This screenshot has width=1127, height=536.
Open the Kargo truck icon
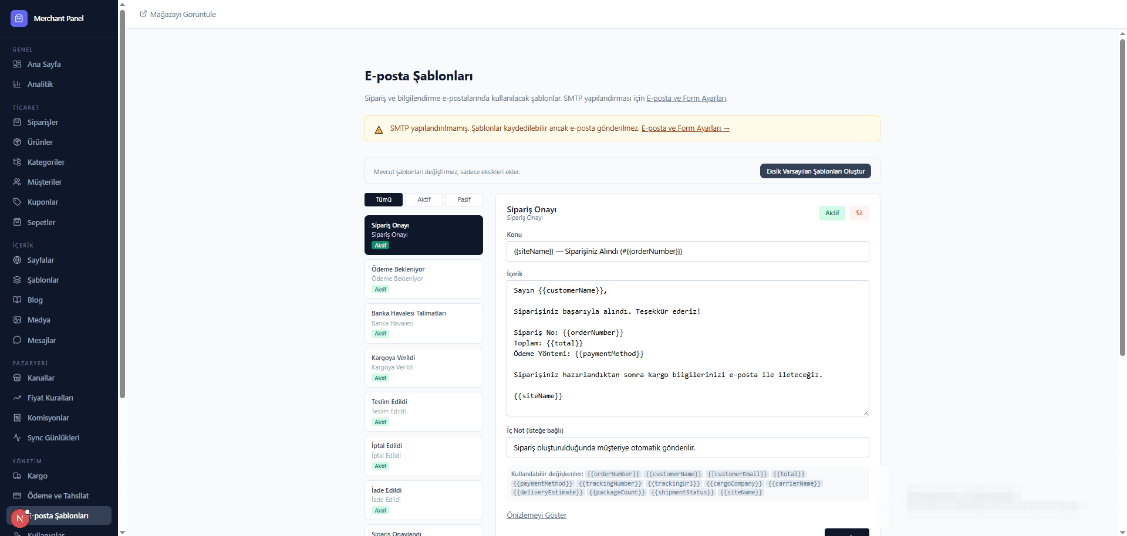17,476
